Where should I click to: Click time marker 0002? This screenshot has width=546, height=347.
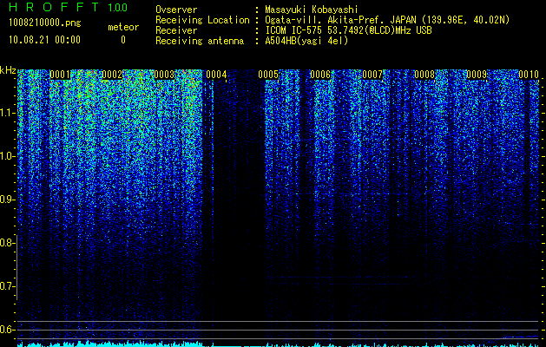pyautogui.click(x=112, y=75)
